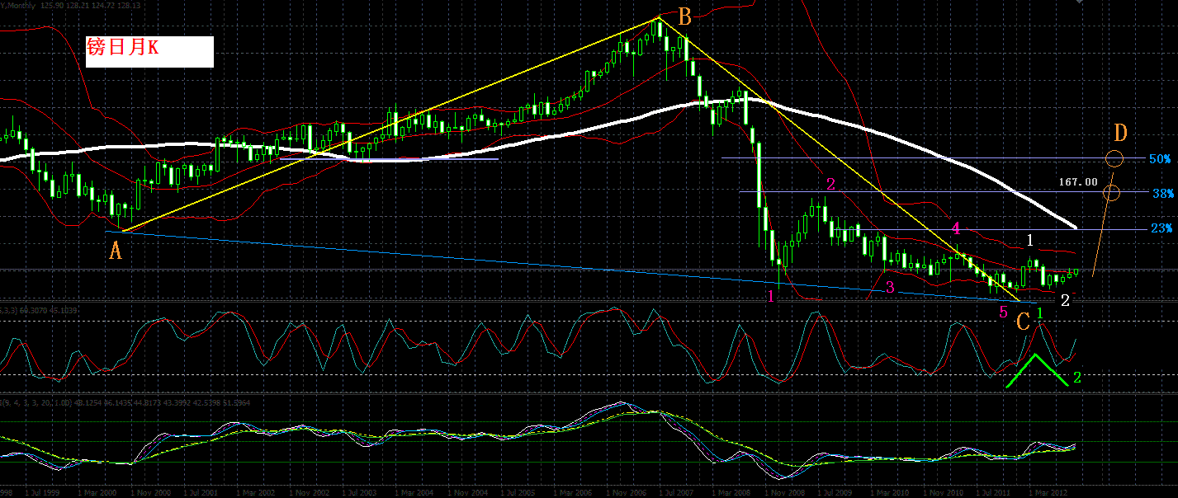1178x498 pixels.
Task: Select the 50% Fibonacci level label
Action: coord(1158,158)
